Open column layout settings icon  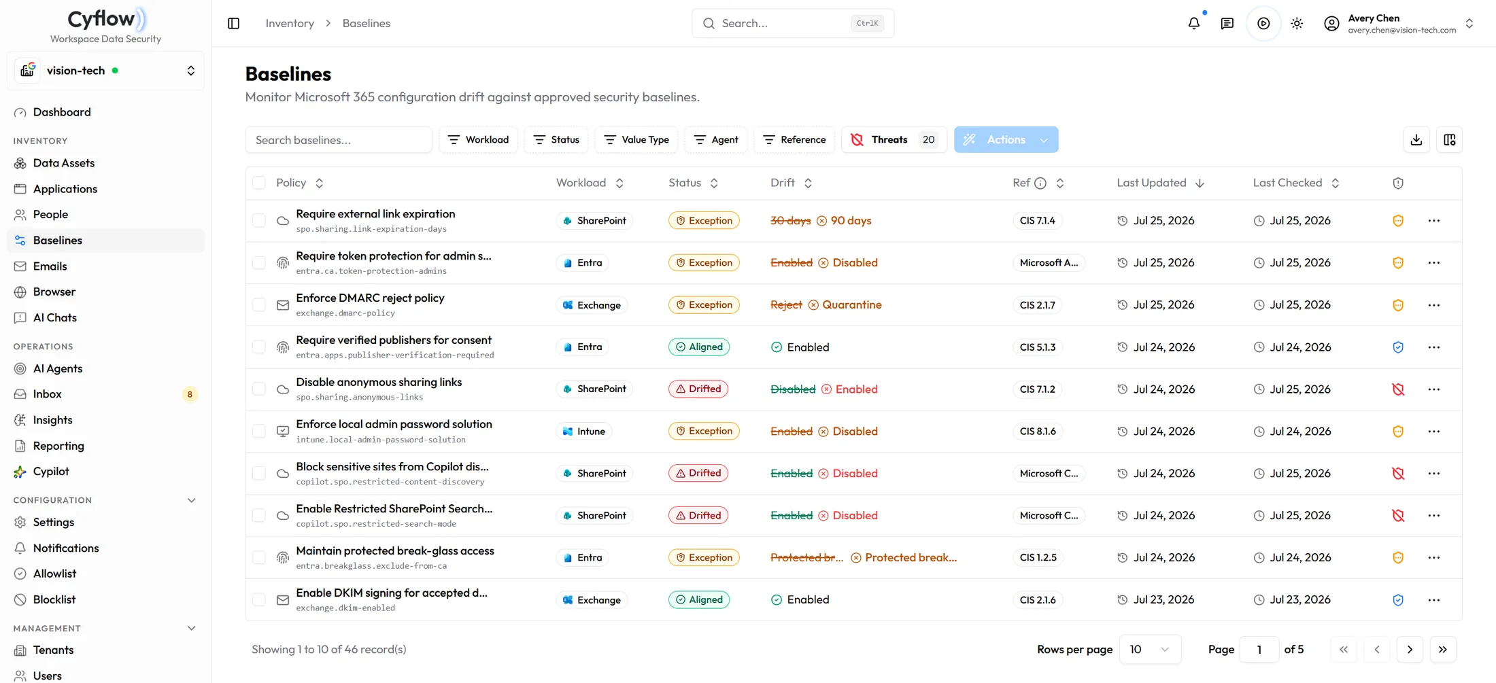pos(1450,139)
